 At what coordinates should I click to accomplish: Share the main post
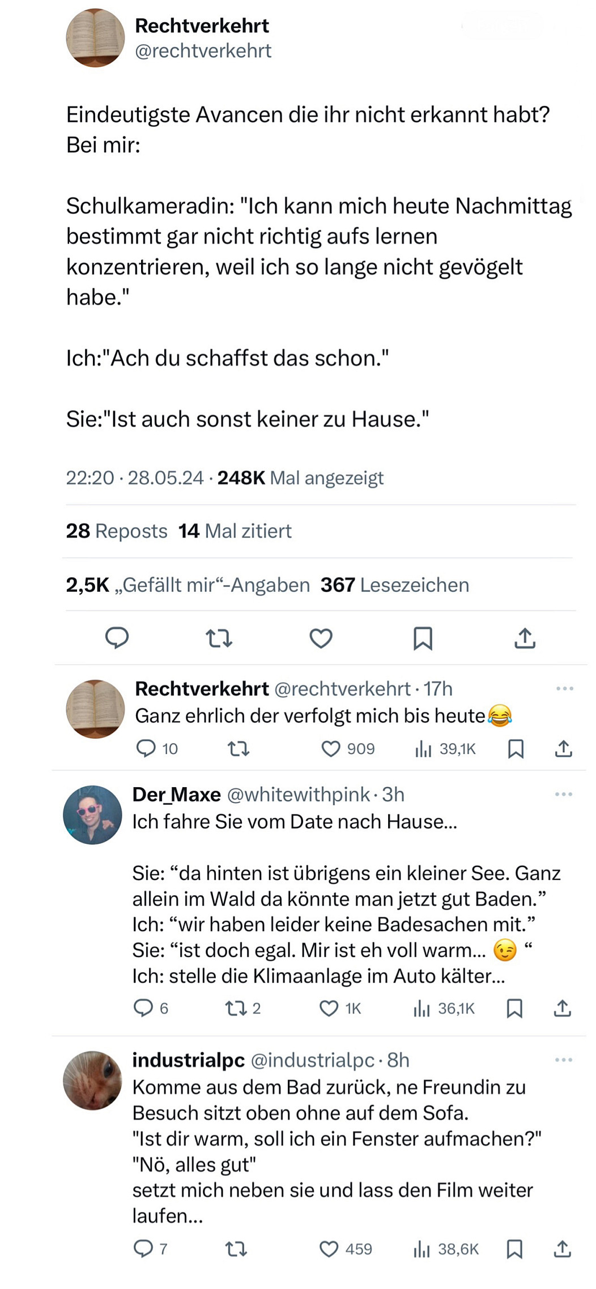[x=525, y=638]
